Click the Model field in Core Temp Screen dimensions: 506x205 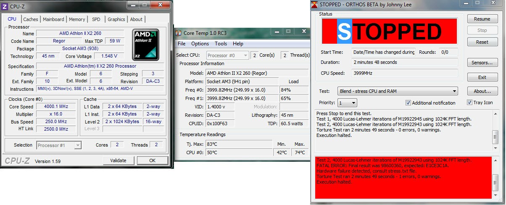click(x=257, y=73)
